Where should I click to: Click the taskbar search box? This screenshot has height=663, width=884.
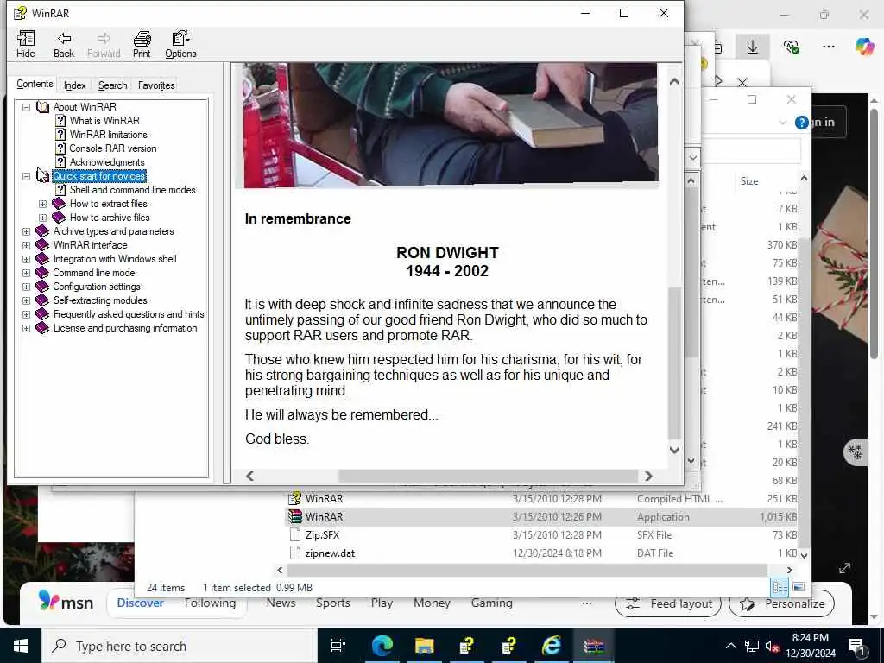(x=180, y=646)
